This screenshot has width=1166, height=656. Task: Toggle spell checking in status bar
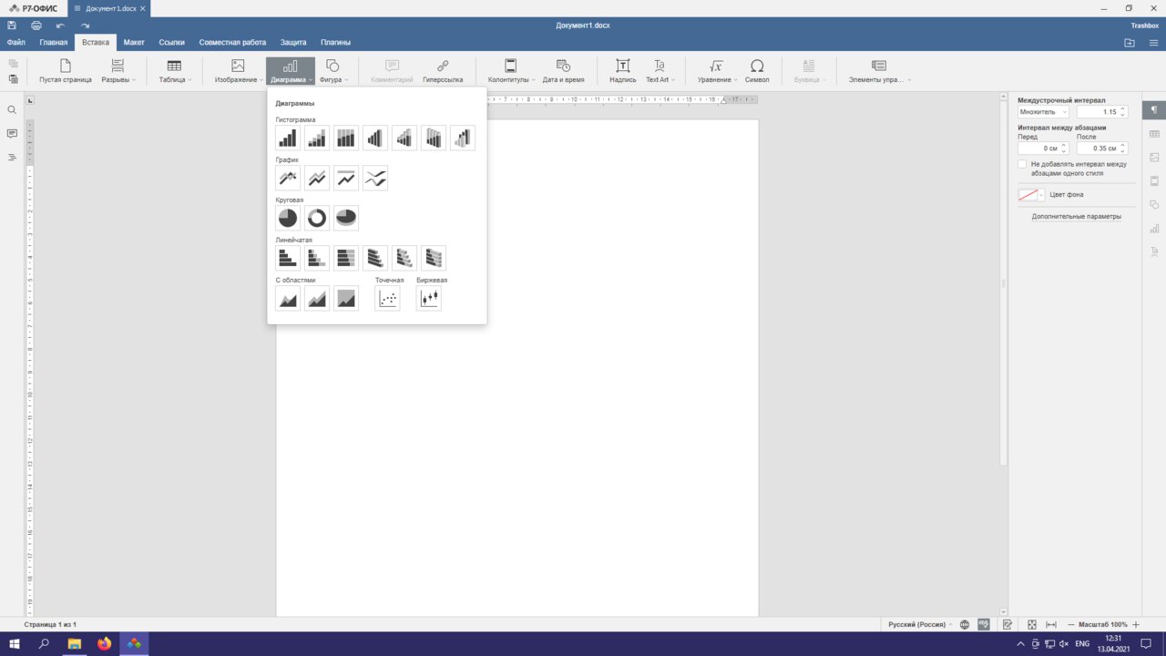[x=984, y=624]
